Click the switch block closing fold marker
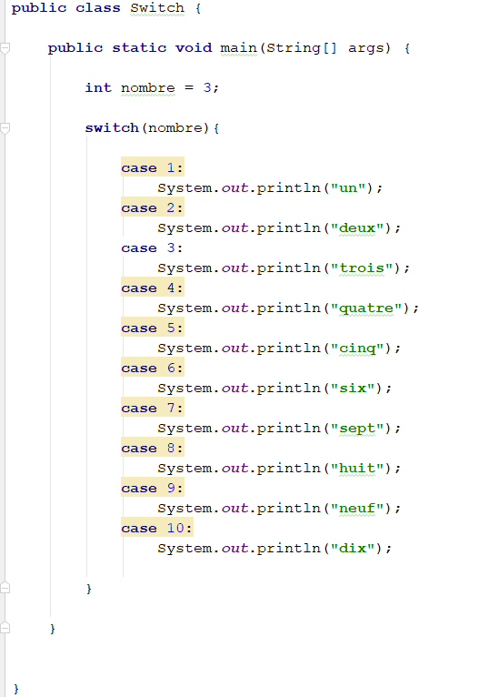 coord(5,588)
